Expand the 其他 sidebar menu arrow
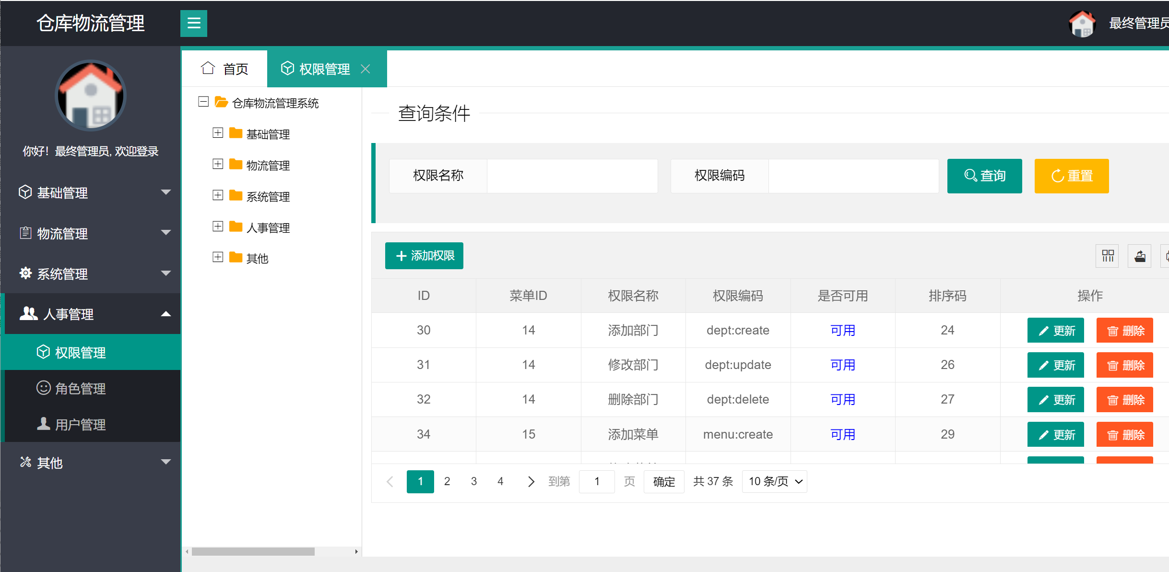Viewport: 1169px width, 572px height. [x=166, y=462]
